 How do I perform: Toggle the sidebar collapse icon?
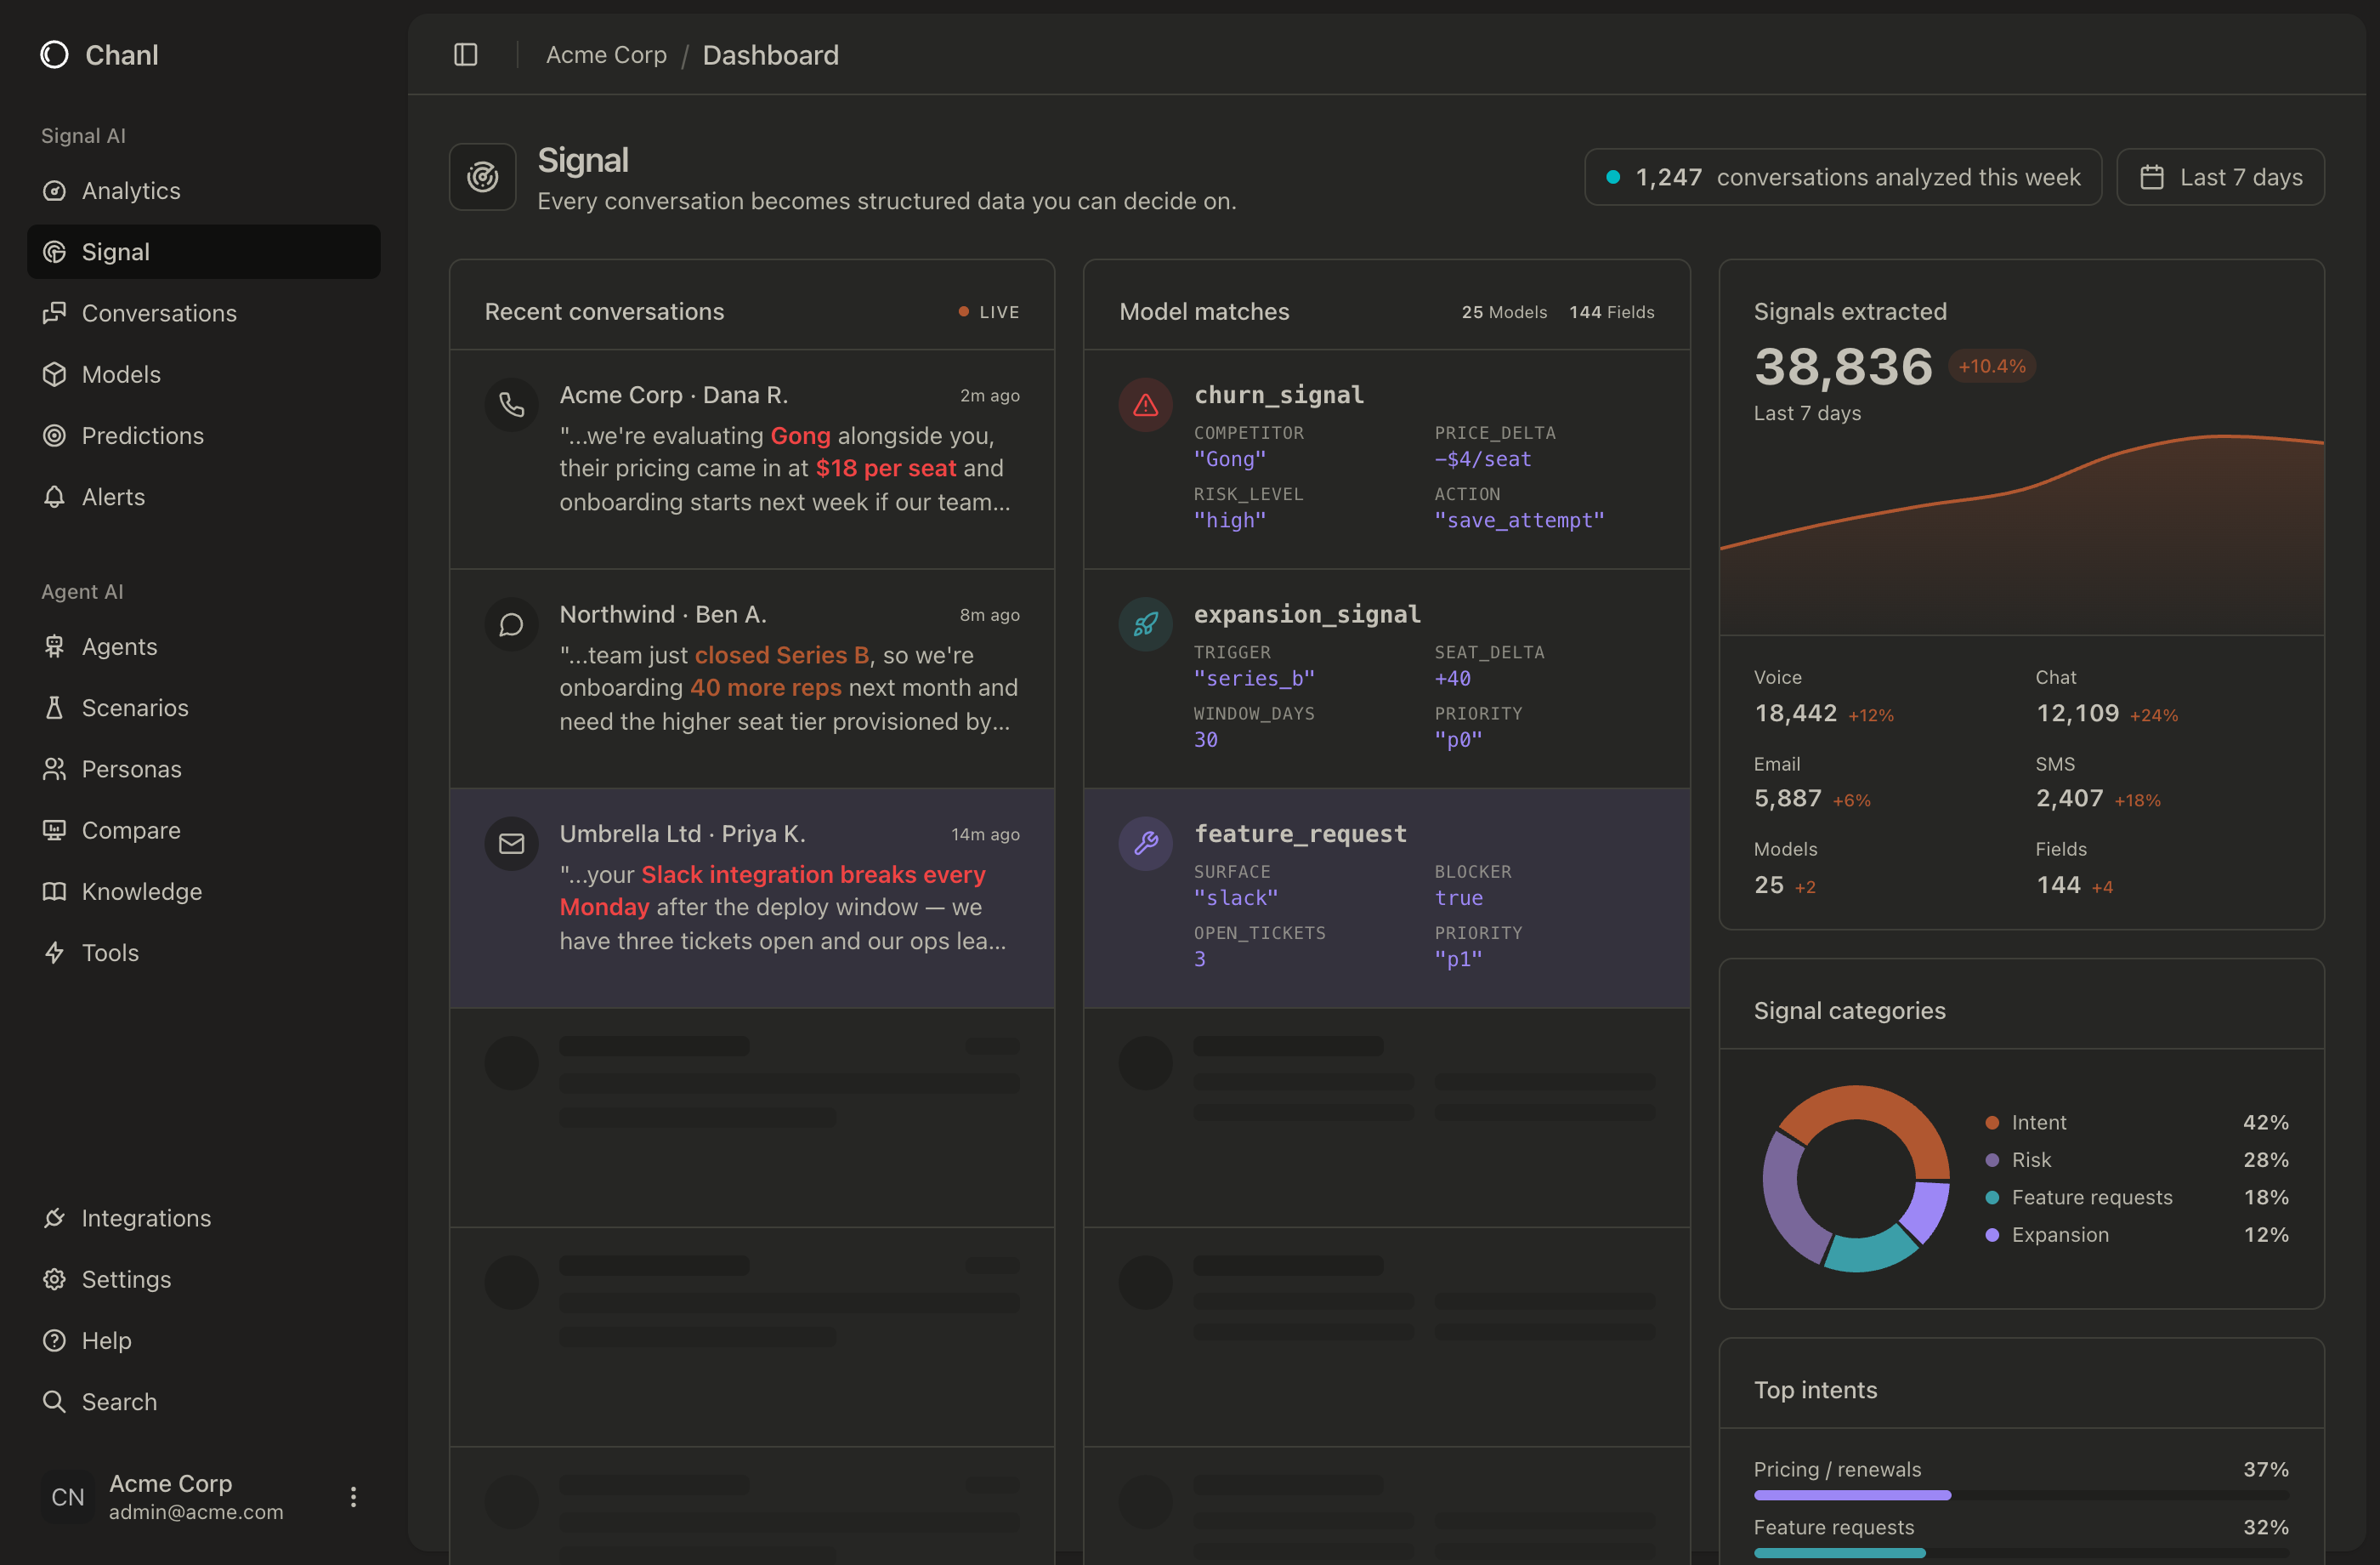(x=465, y=55)
